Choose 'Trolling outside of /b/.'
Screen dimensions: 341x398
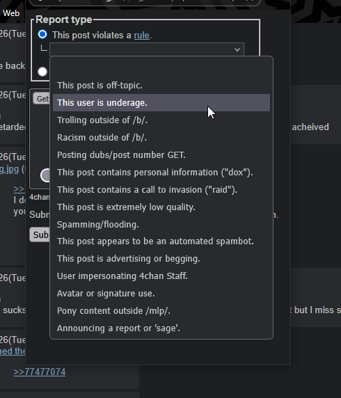[161, 120]
